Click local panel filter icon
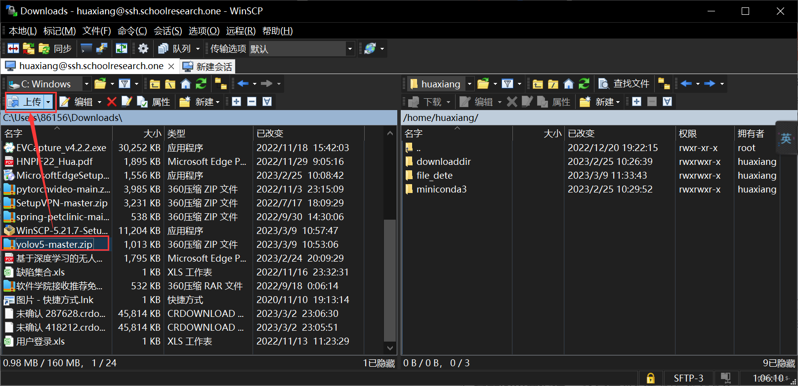The width and height of the screenshot is (798, 386). pyautogui.click(x=125, y=84)
